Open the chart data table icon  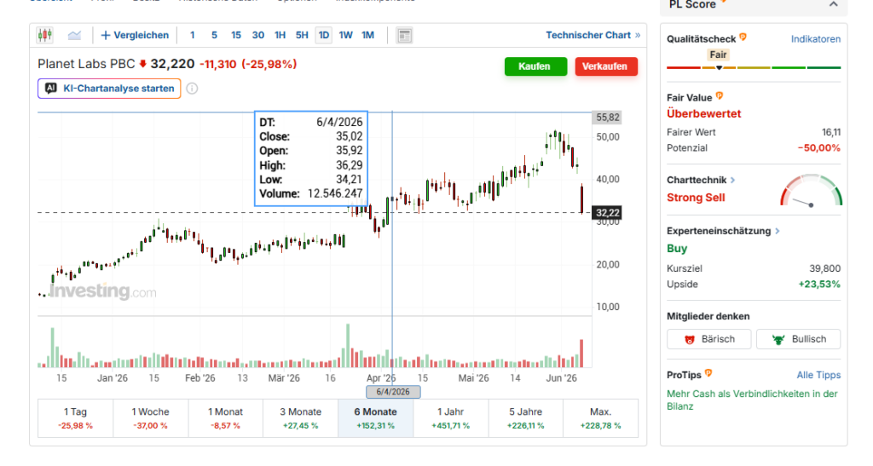(x=405, y=36)
